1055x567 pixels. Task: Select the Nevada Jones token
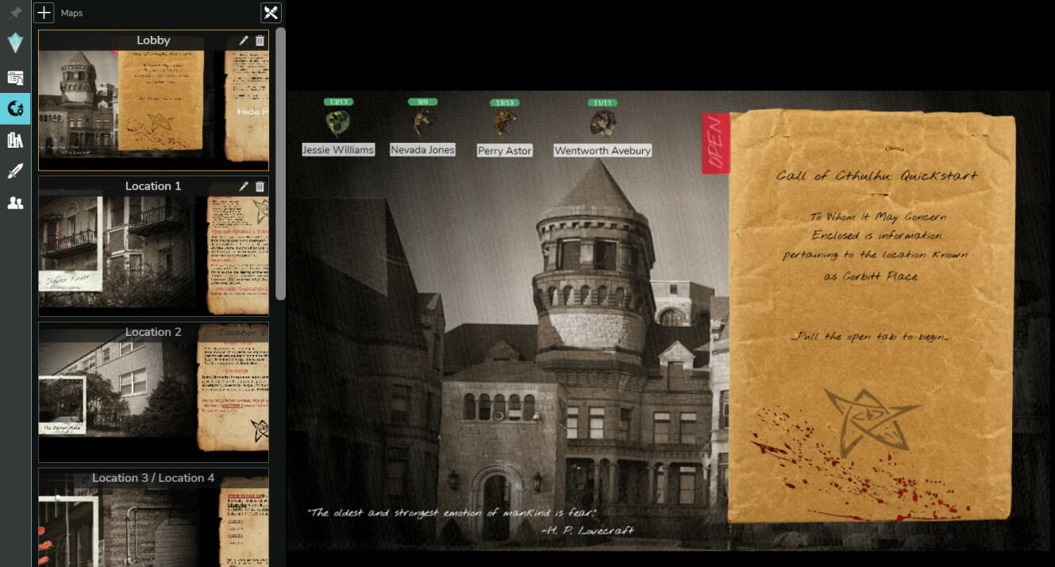coord(423,123)
